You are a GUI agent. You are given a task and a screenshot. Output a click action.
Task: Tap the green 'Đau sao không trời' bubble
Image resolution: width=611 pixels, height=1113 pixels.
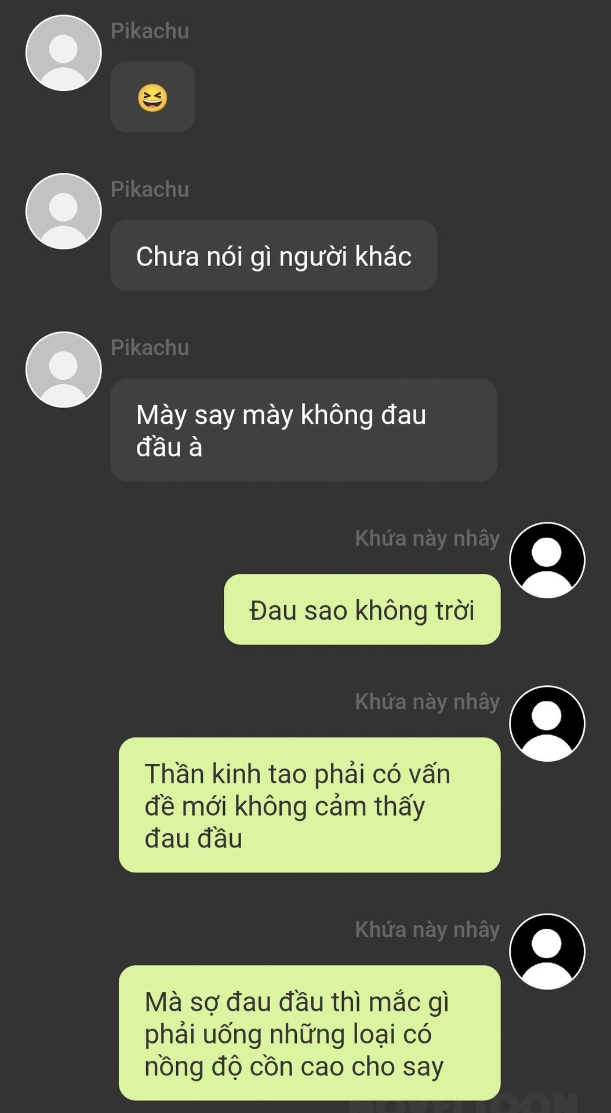point(362,609)
